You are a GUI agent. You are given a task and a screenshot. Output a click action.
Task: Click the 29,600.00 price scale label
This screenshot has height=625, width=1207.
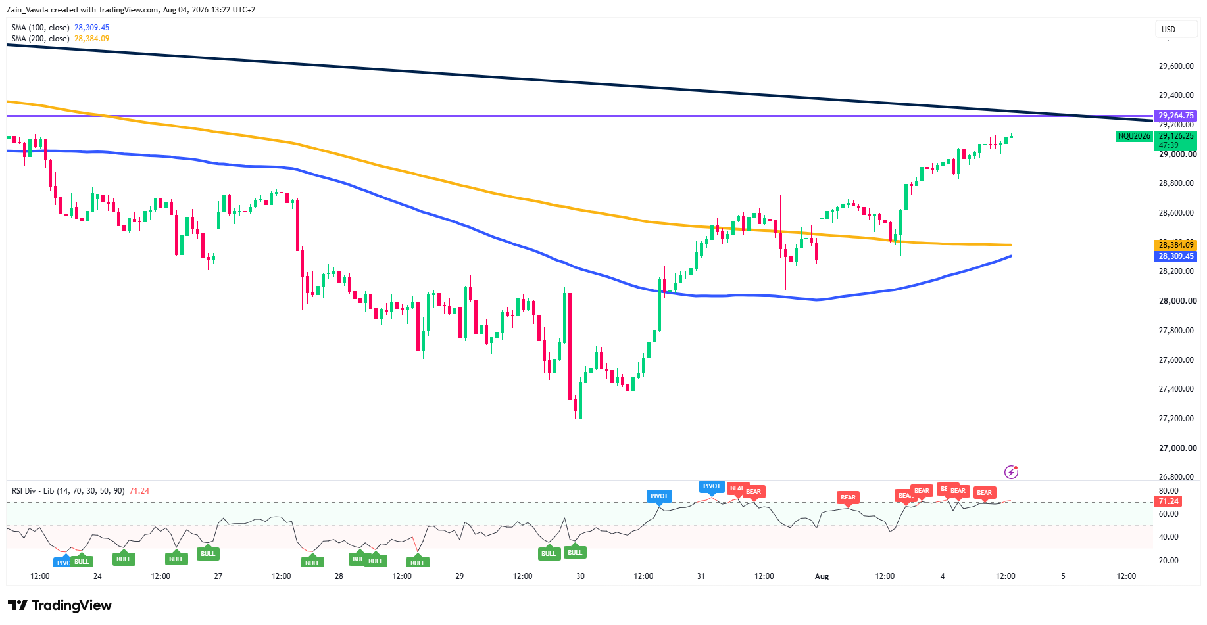point(1176,66)
